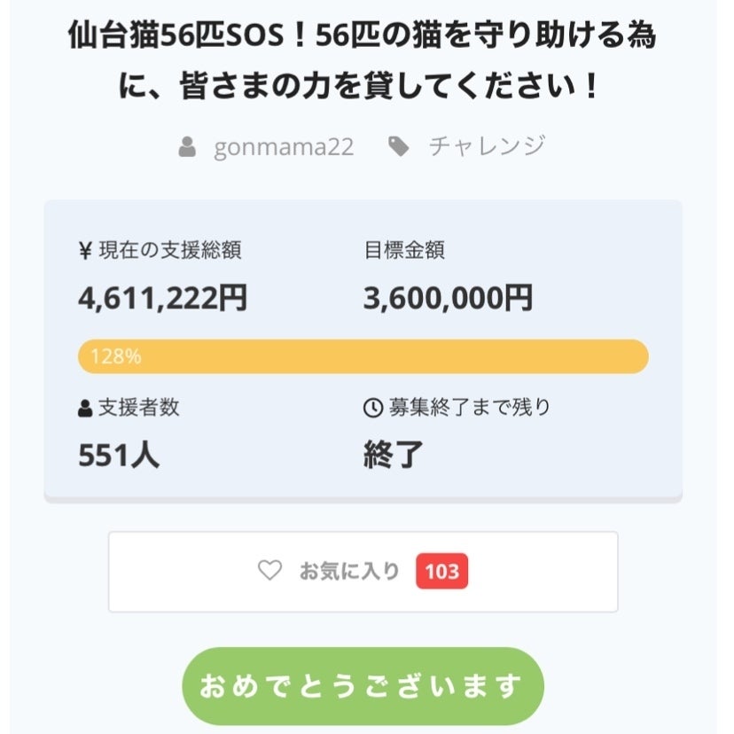Viewport: 734px width, 734px height.
Task: Click the tag icon before チャレンジ
Action: (399, 146)
